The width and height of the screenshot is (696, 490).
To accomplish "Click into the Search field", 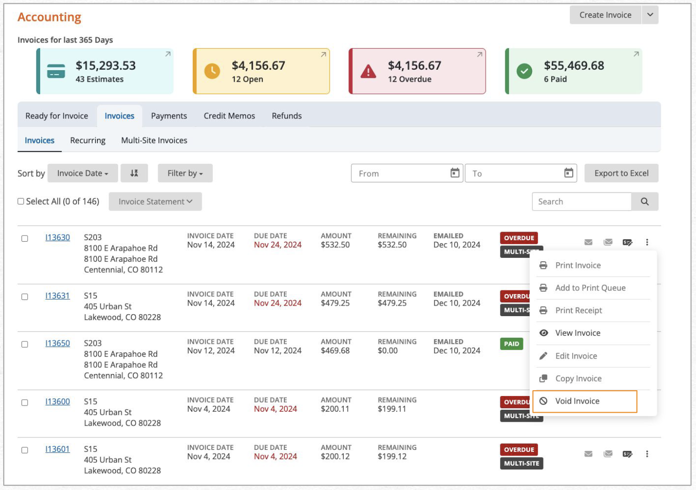I will pos(582,202).
